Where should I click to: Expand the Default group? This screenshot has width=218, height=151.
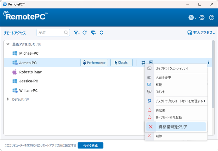pos(8,99)
